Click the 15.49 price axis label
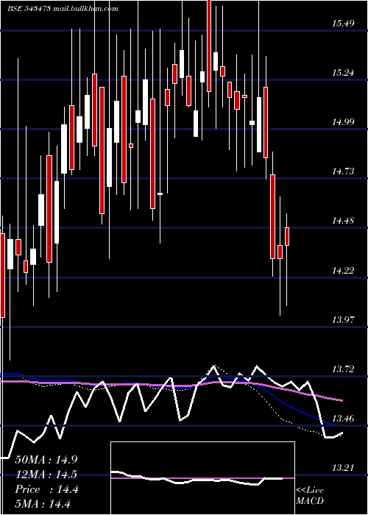368x515 pixels. tap(343, 24)
